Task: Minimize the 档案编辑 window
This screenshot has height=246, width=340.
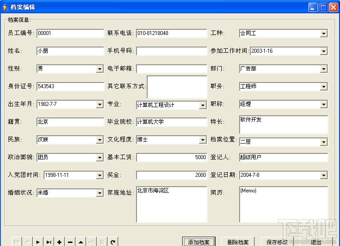Action: coord(313,8)
